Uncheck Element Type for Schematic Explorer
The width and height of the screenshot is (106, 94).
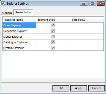(x=53, y=31)
